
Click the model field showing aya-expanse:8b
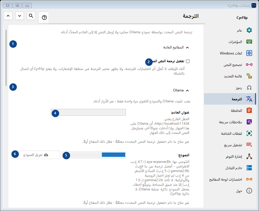click(94, 155)
